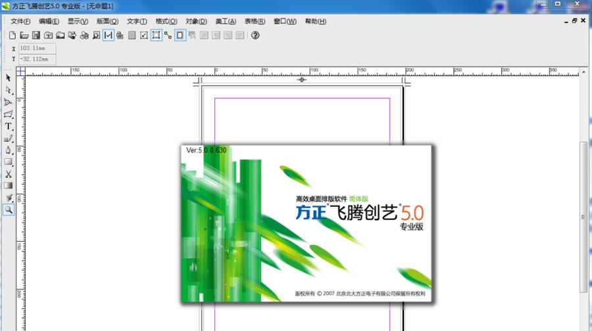Open the 对象(D) menu
Screen dimensions: 592x331
(x=196, y=22)
